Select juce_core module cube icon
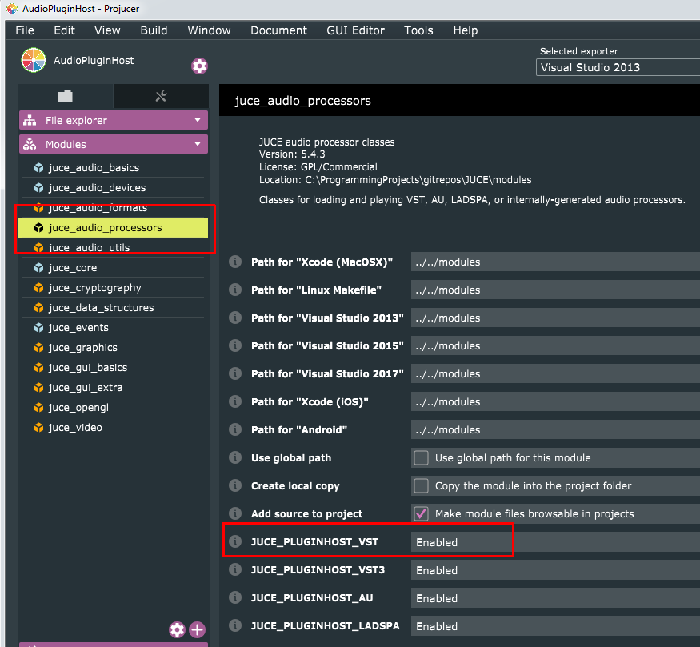This screenshot has height=647, width=700. pos(39,268)
